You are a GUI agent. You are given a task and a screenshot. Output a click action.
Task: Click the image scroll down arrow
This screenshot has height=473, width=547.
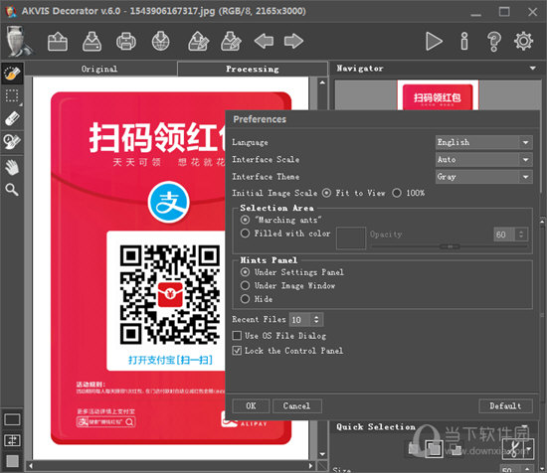click(322, 454)
